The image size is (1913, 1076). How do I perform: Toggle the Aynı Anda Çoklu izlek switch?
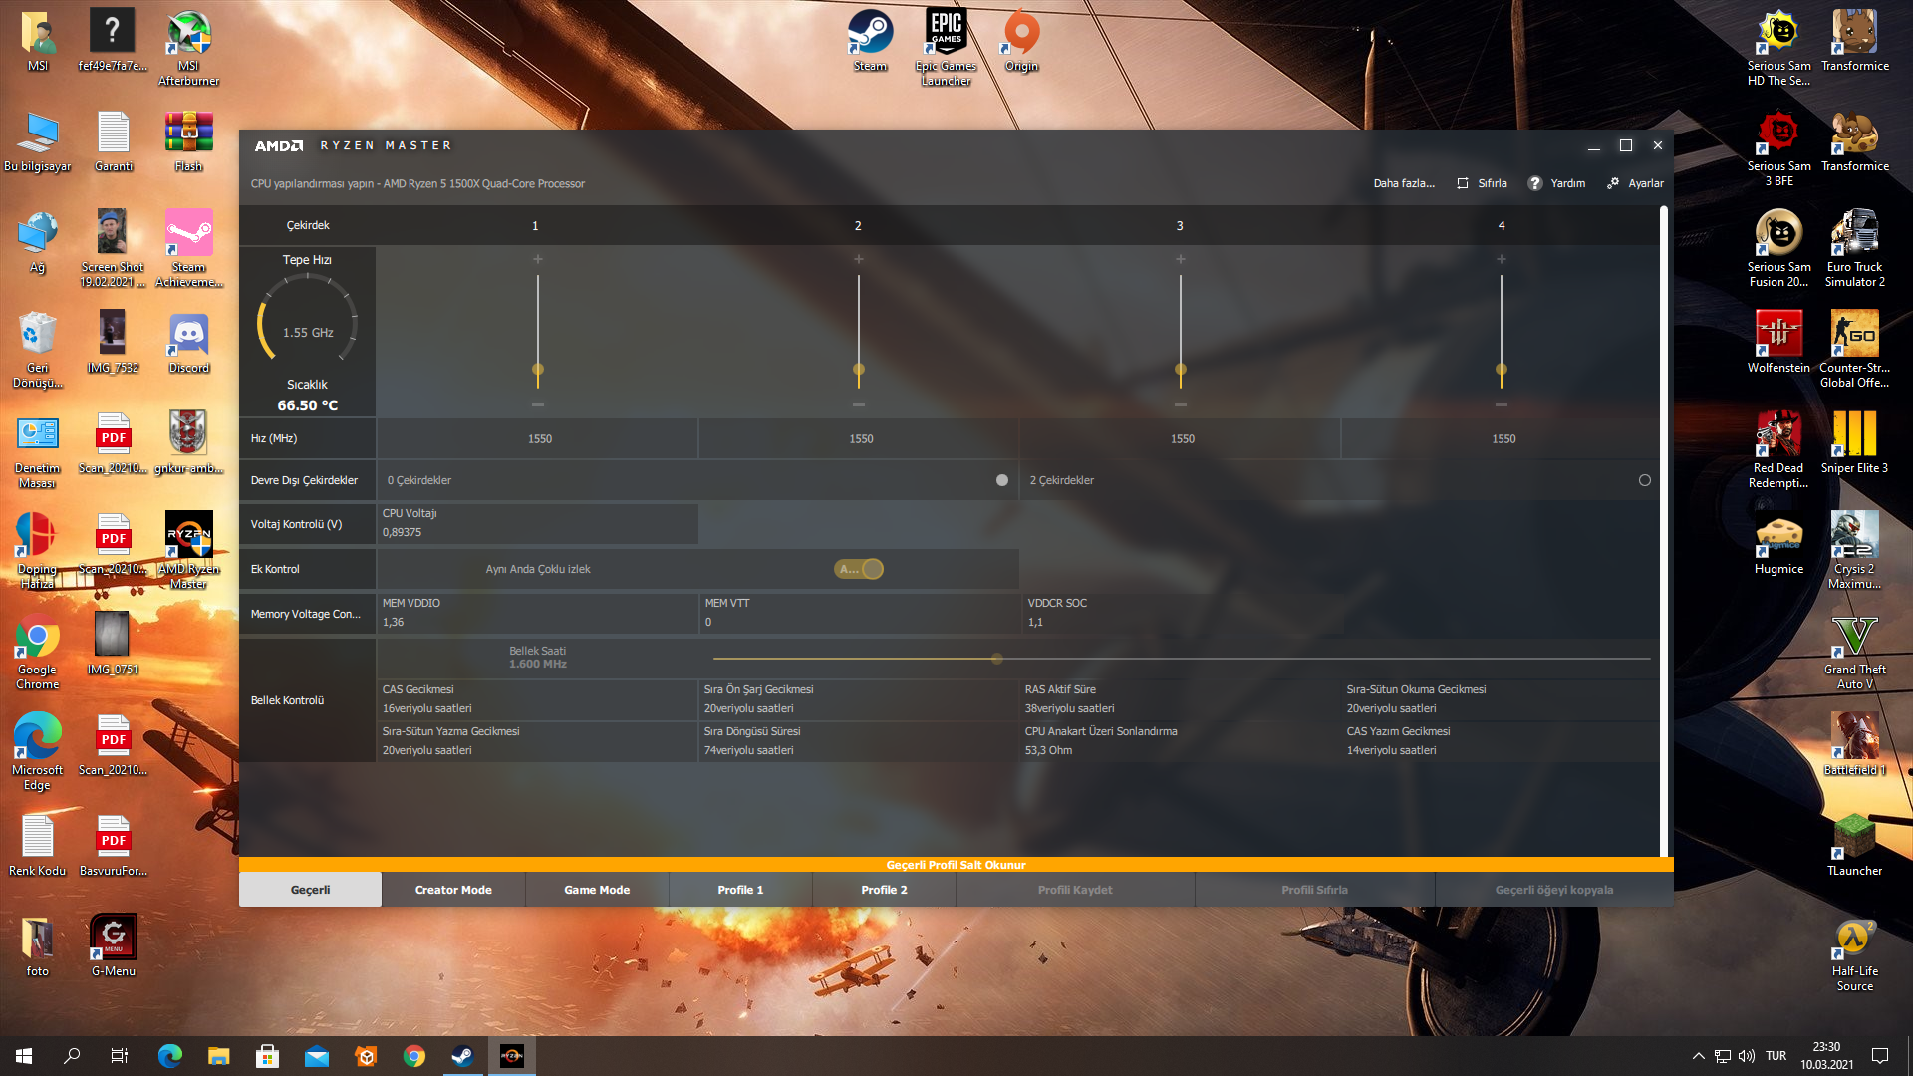860,569
